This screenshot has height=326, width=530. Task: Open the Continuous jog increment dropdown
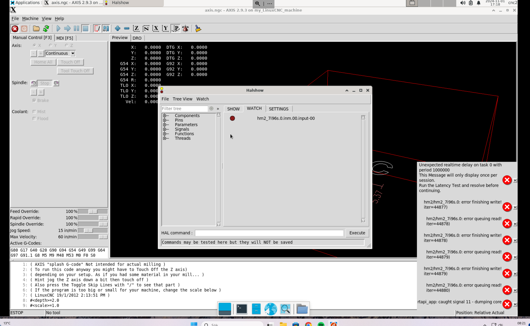[73, 53]
